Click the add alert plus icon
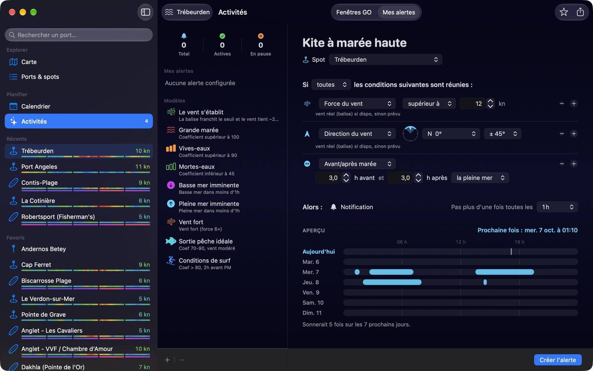 pyautogui.click(x=168, y=360)
